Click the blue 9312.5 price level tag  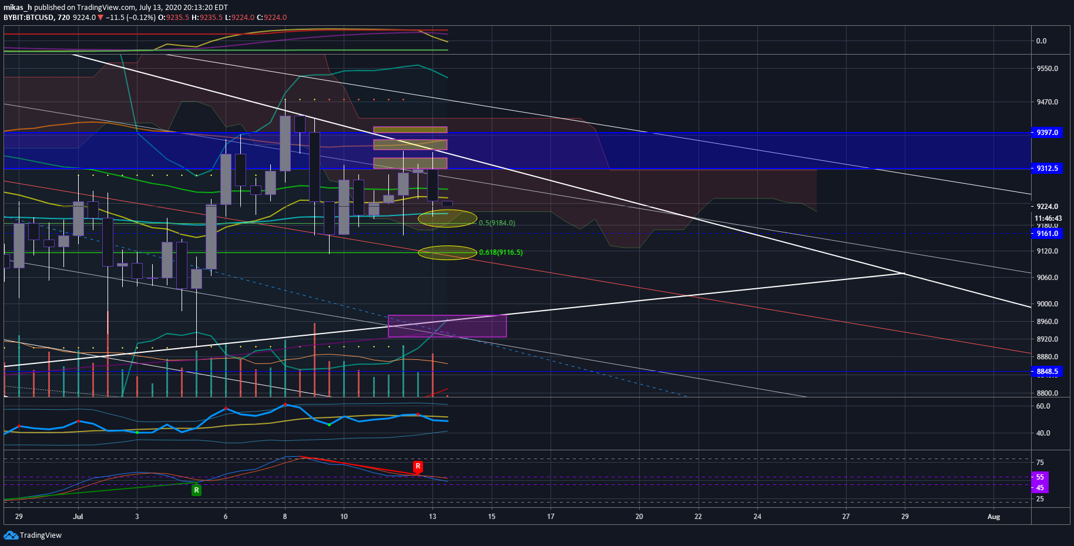[1047, 168]
